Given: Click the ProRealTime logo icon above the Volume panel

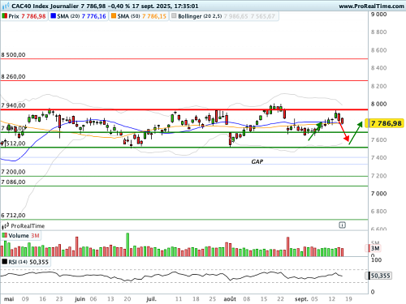Looking at the screenshot, I should click(x=6, y=225).
